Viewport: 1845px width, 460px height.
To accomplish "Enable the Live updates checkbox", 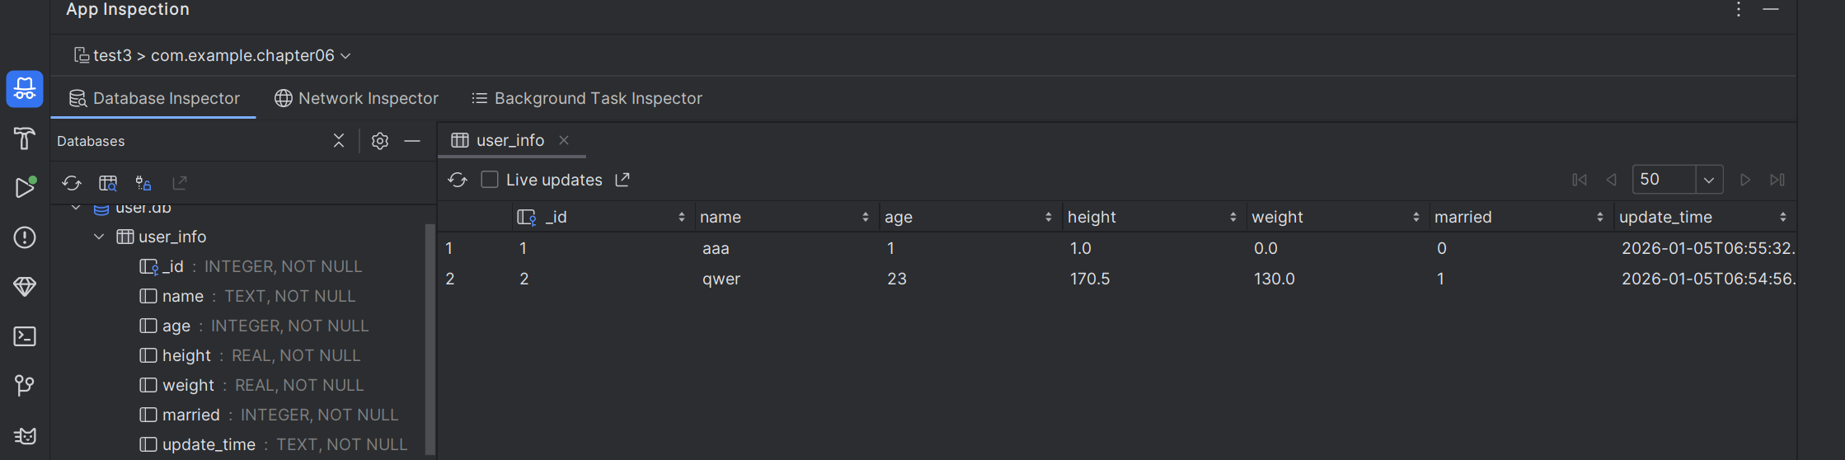I will [x=490, y=180].
